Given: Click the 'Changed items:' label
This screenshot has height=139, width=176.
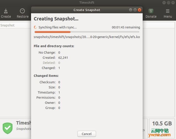Looking at the screenshot, I should (x=46, y=76).
